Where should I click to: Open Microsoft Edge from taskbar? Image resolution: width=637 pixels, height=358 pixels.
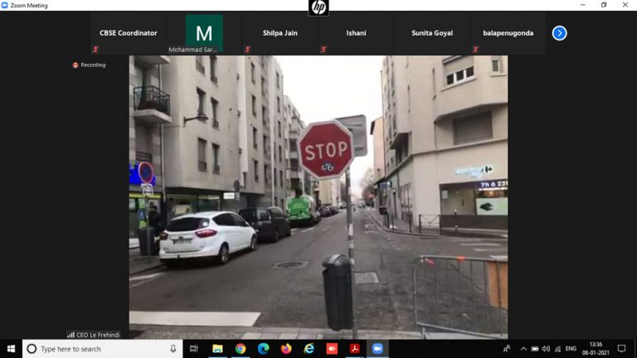click(x=263, y=349)
